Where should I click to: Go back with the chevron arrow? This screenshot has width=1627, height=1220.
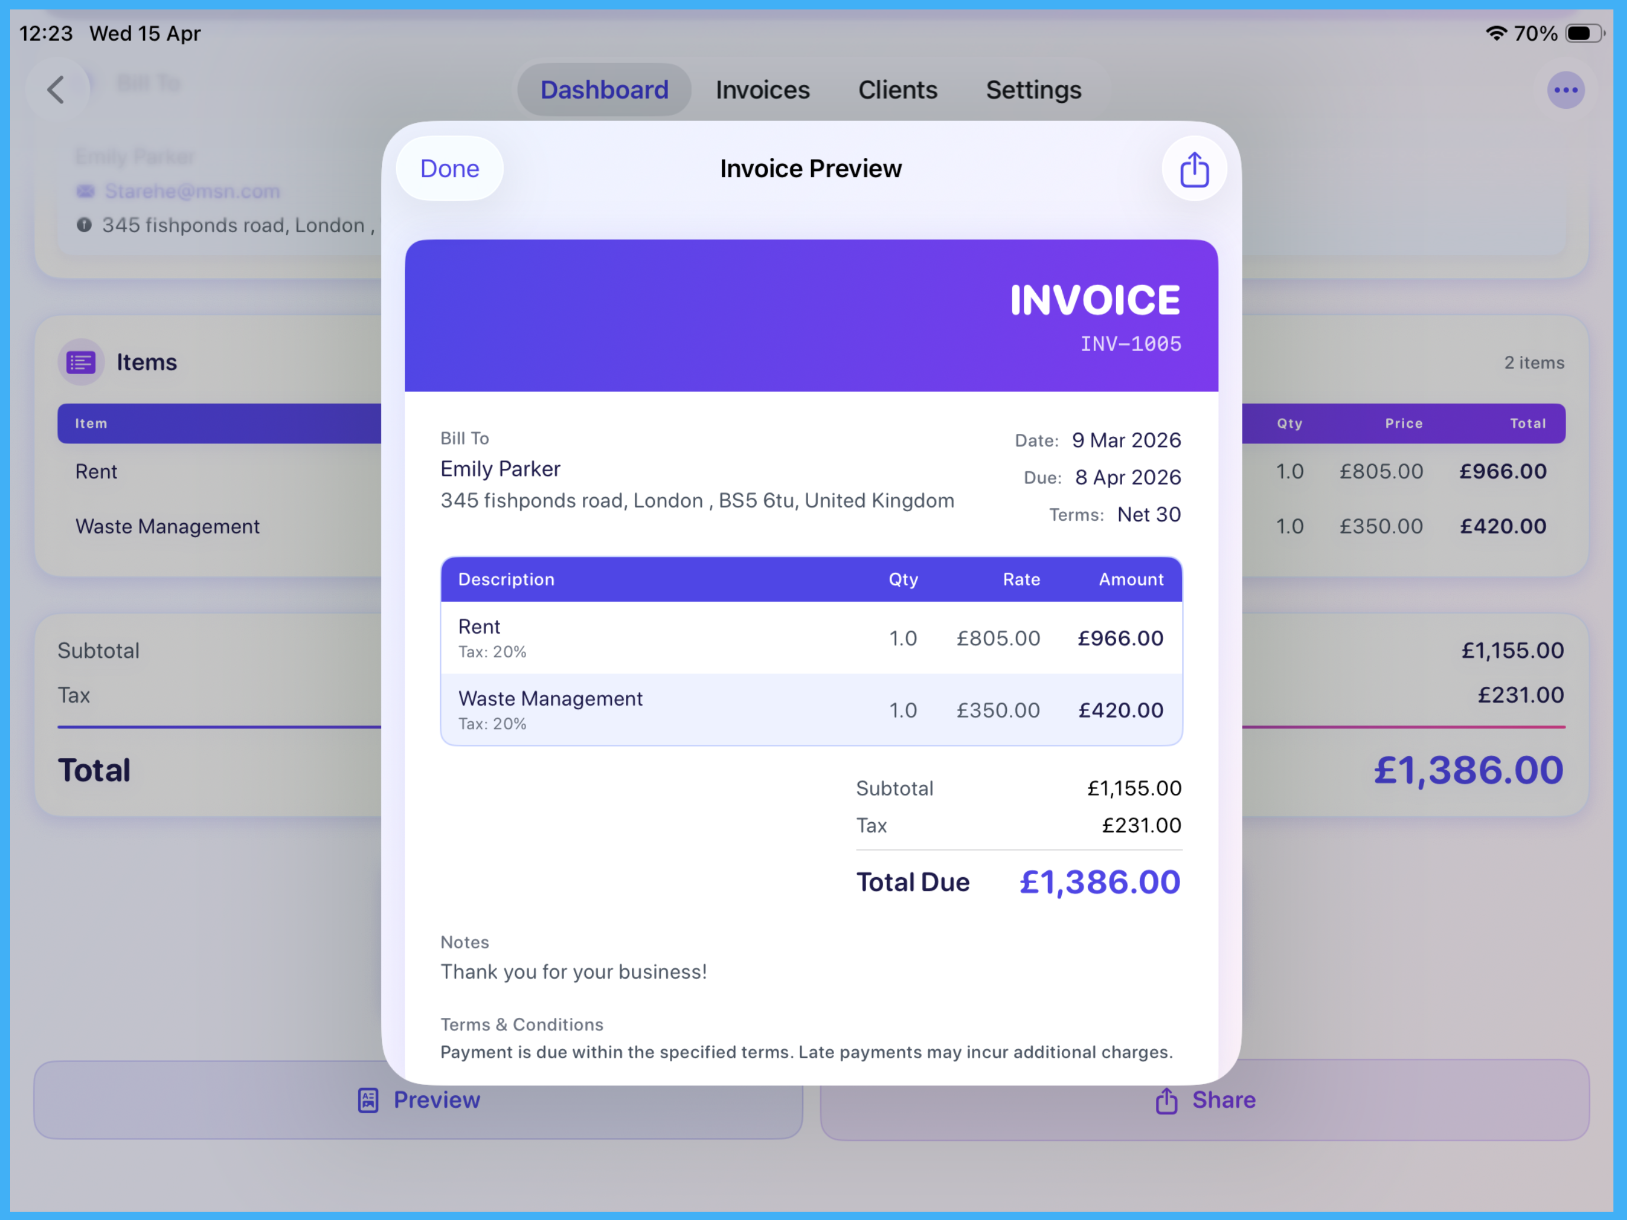57,90
